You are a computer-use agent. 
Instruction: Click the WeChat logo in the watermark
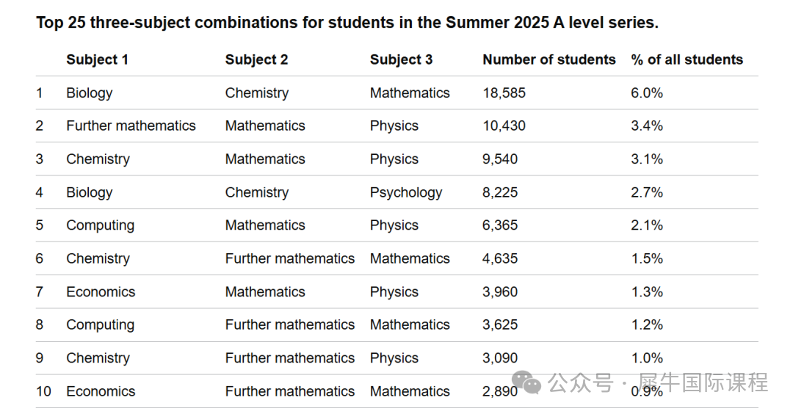tap(527, 382)
